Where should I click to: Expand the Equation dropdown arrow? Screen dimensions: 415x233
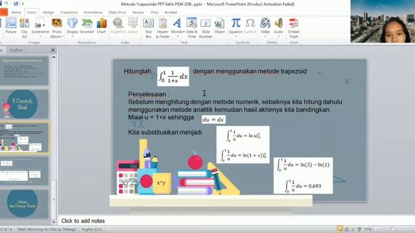(236, 36)
